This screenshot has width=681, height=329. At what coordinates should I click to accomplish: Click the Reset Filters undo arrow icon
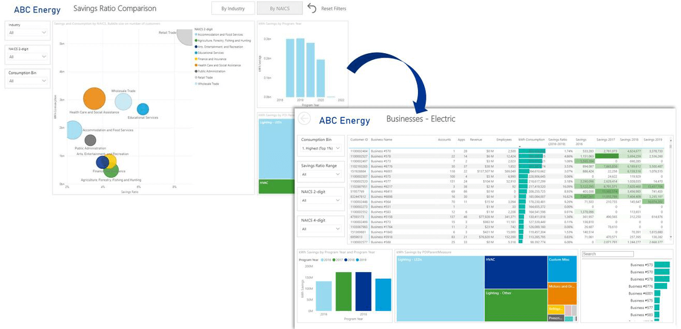(x=312, y=8)
